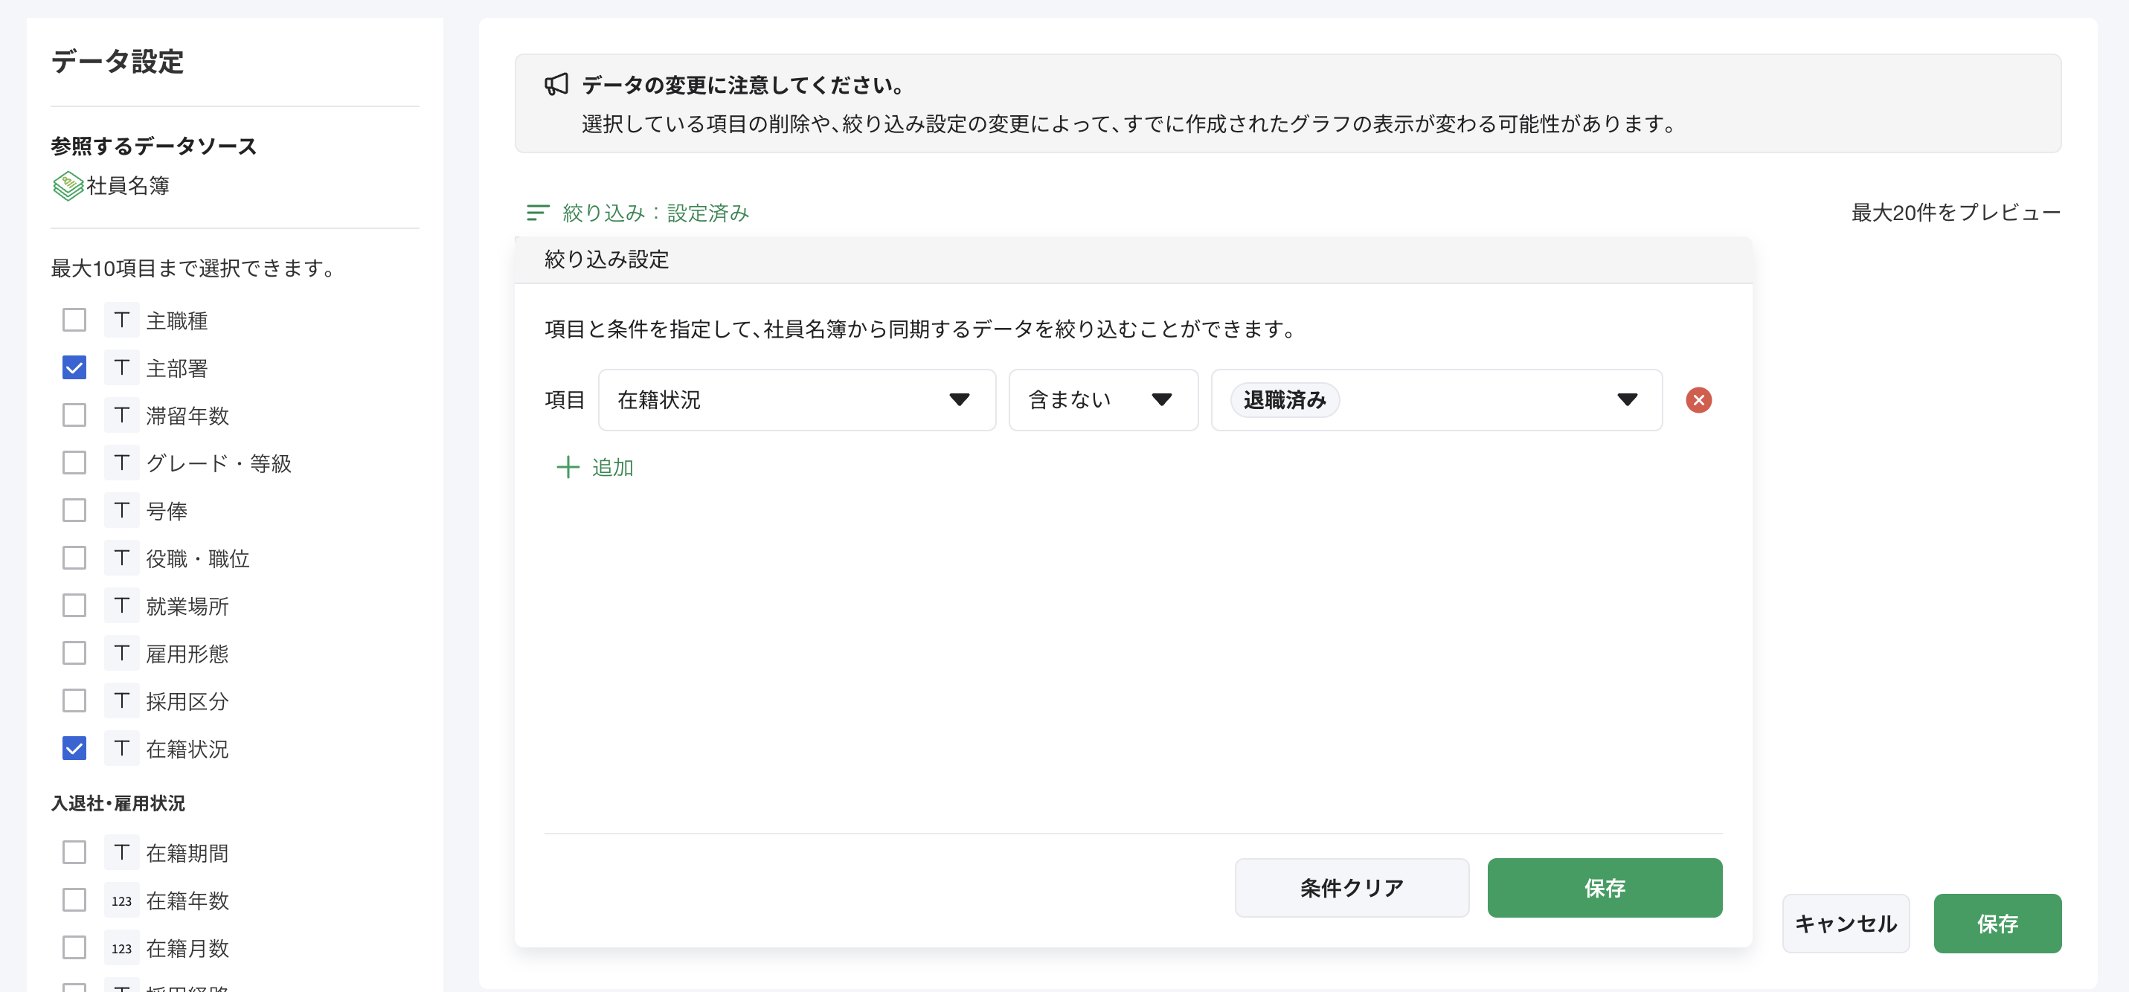Click the plus icon next to 追加
This screenshot has height=992, width=2129.
coord(568,468)
